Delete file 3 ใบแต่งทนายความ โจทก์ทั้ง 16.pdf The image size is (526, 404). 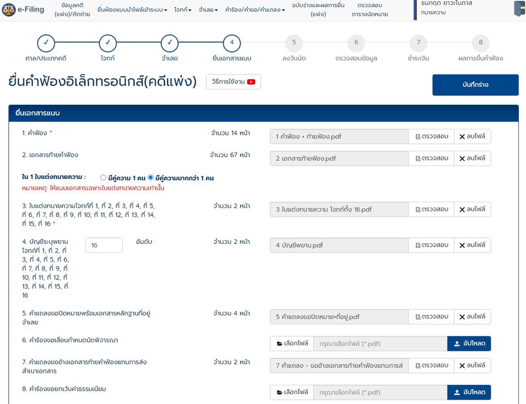pos(472,209)
